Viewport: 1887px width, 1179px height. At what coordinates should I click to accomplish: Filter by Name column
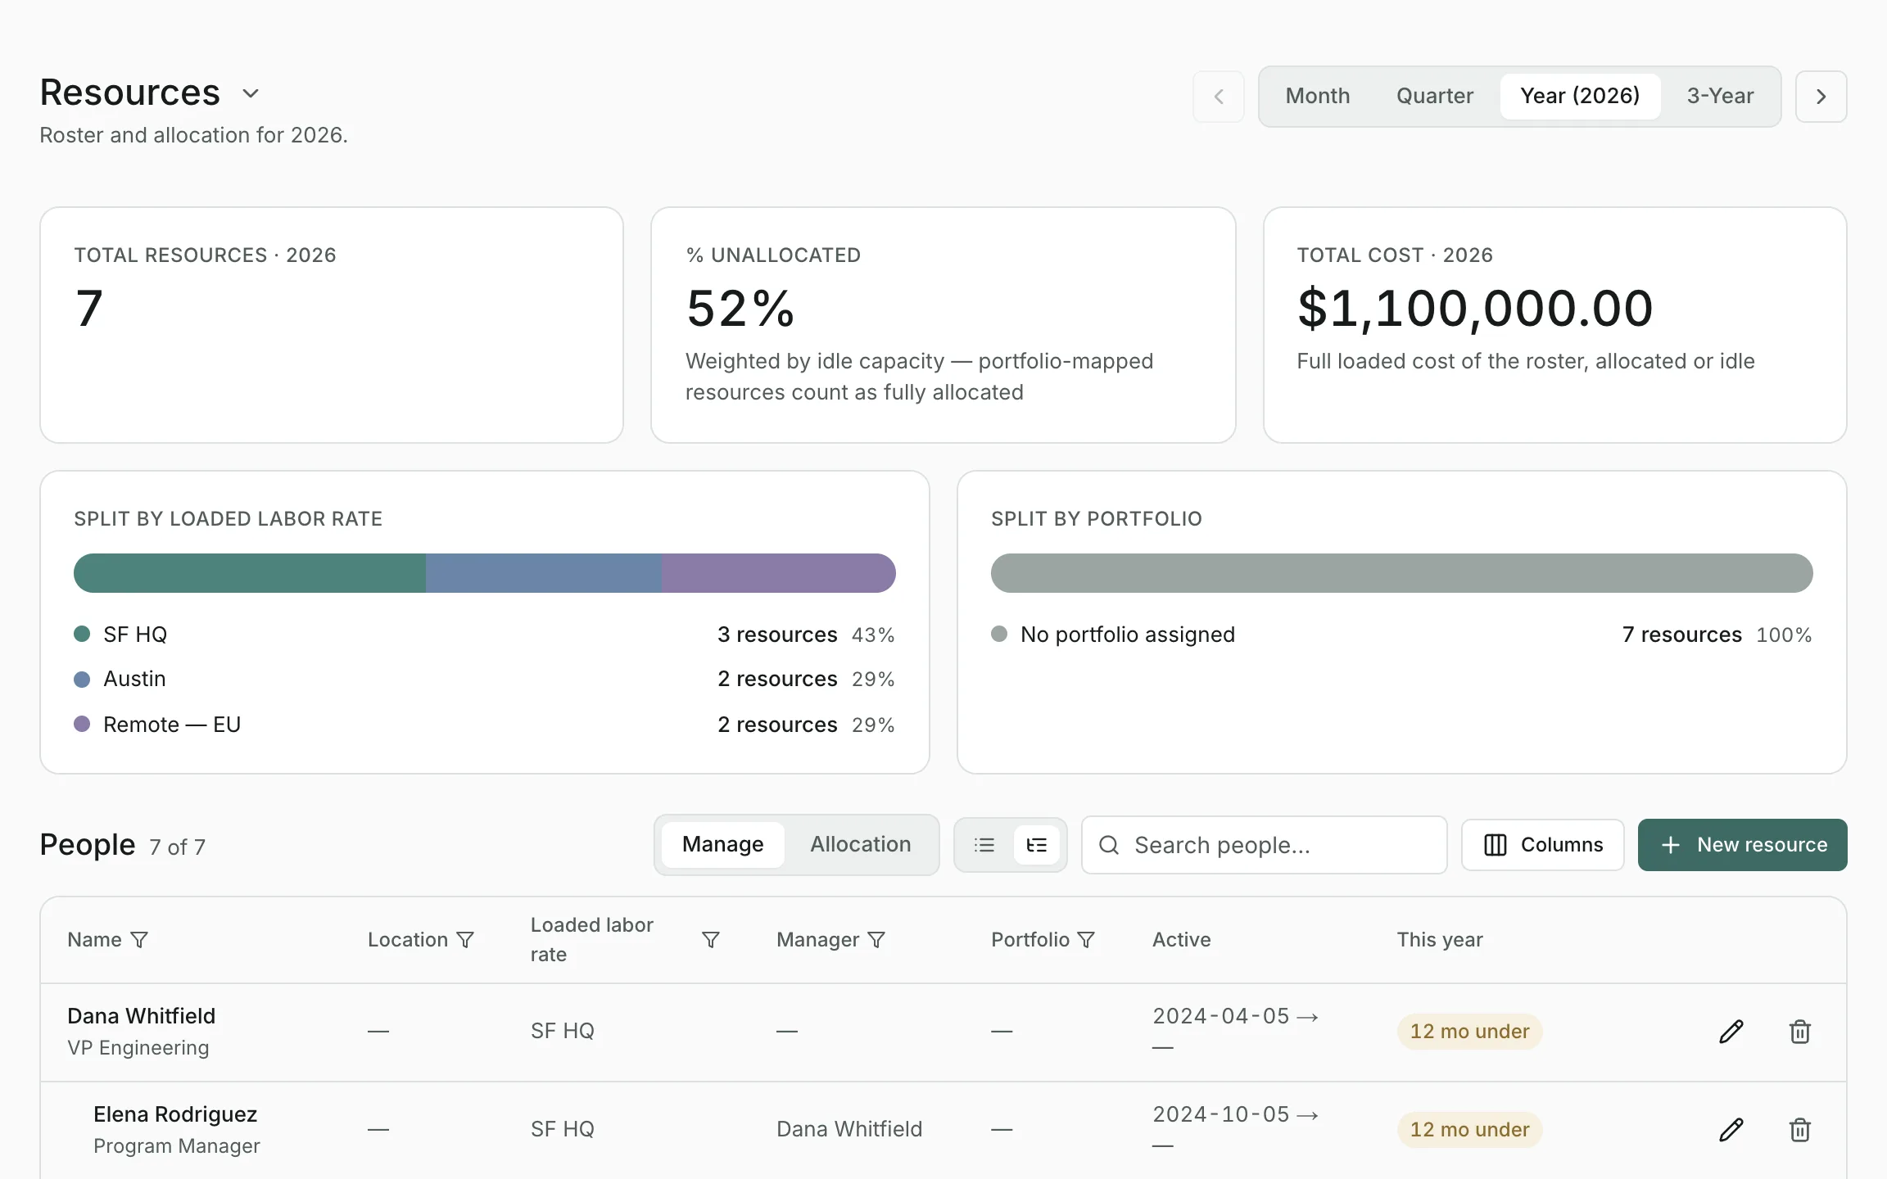pyautogui.click(x=139, y=940)
